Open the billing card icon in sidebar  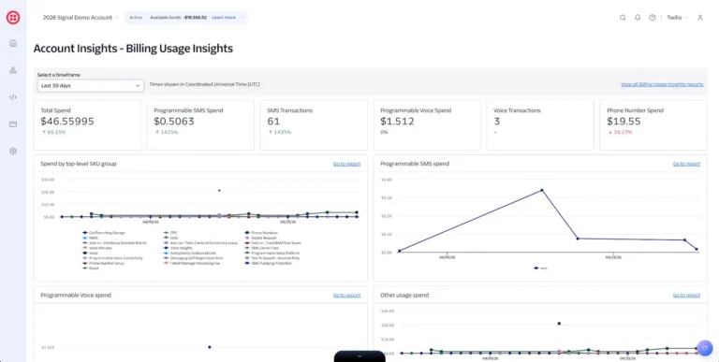click(13, 124)
